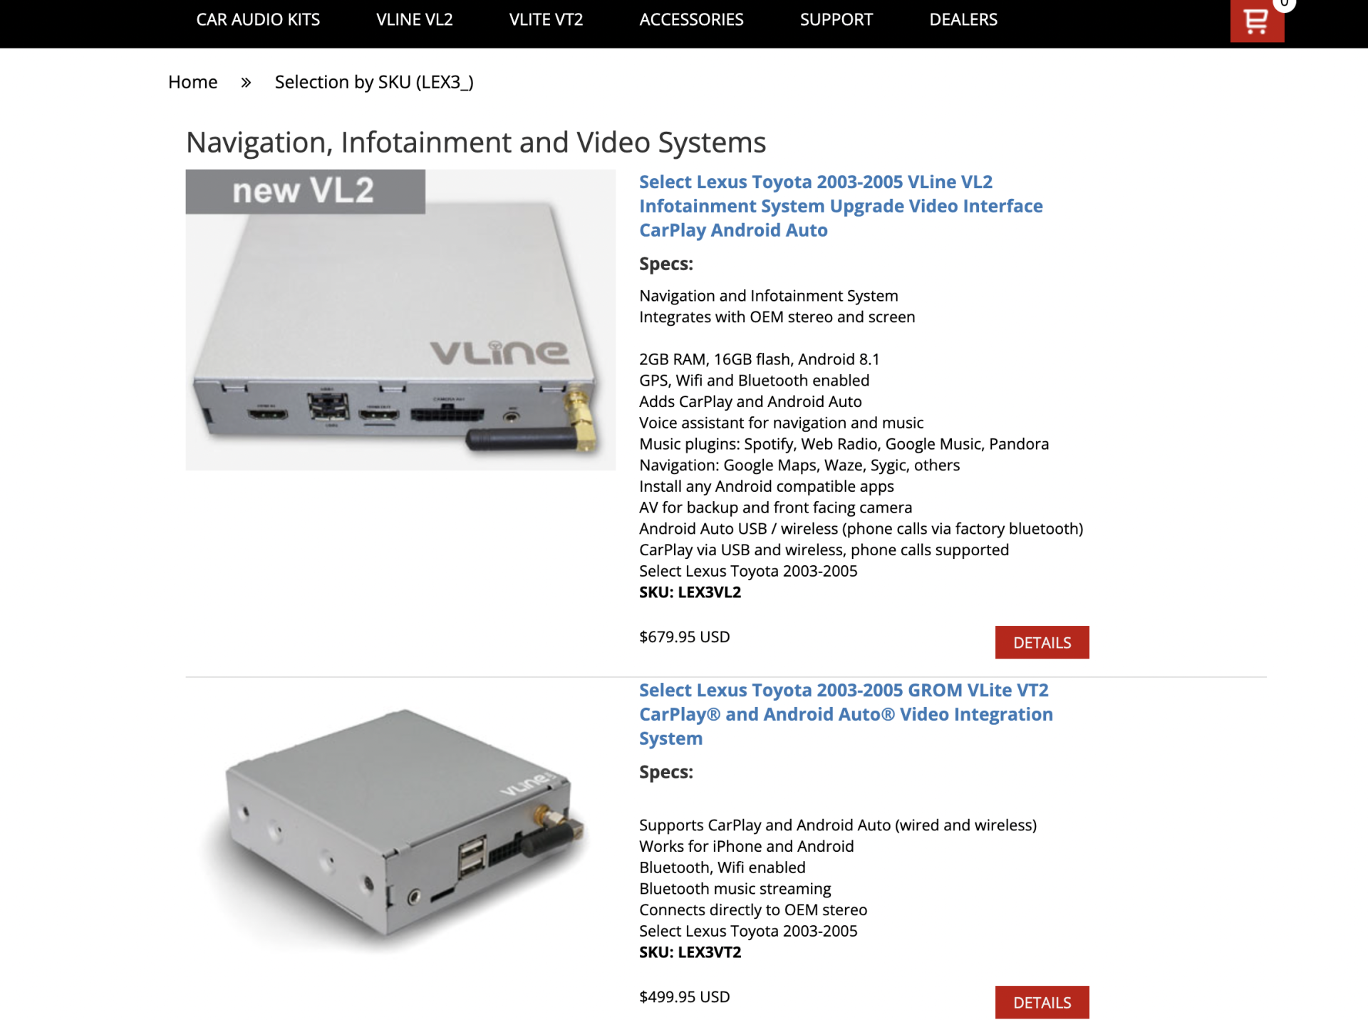This screenshot has height=1020, width=1368.
Task: Go to the DEALERS page
Action: [963, 20]
